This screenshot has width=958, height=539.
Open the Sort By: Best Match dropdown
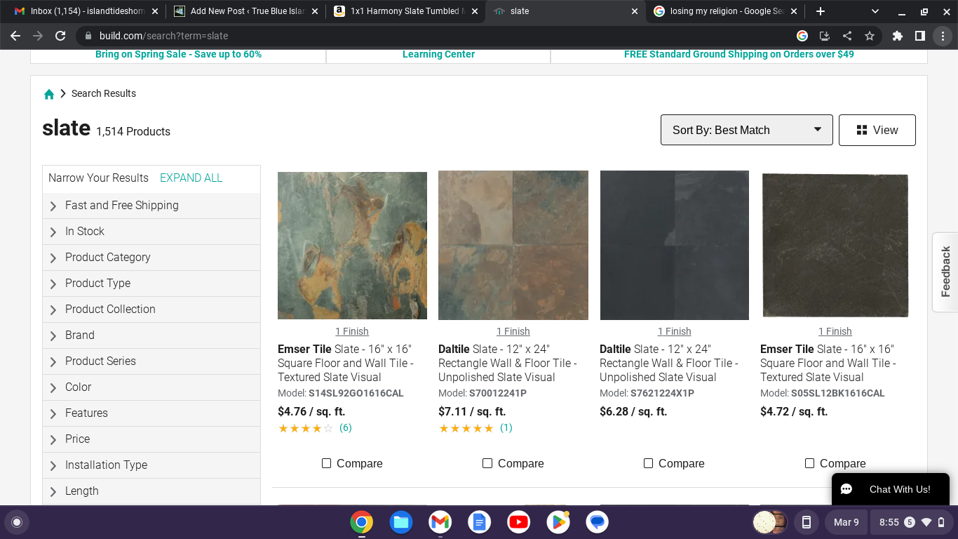coord(746,130)
